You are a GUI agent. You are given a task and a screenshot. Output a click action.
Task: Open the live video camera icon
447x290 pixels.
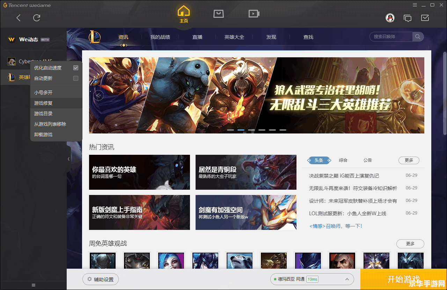pyautogui.click(x=254, y=14)
